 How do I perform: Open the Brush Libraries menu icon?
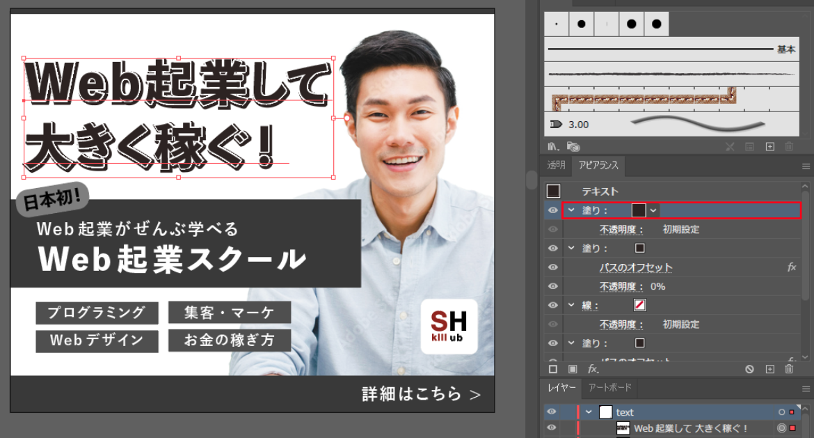click(x=553, y=146)
